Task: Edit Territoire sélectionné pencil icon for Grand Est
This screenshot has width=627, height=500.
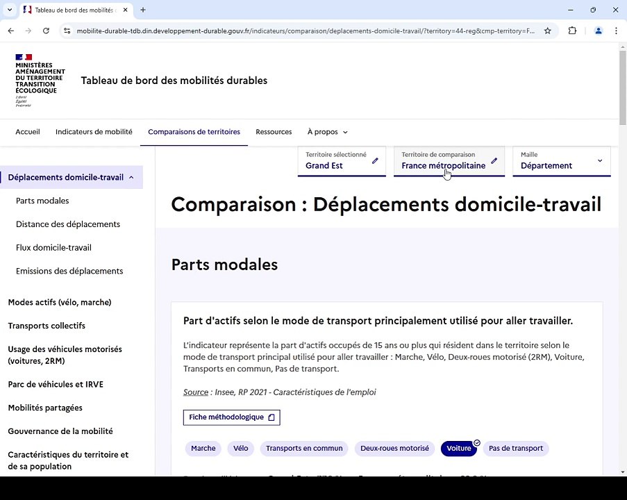Action: [375, 161]
